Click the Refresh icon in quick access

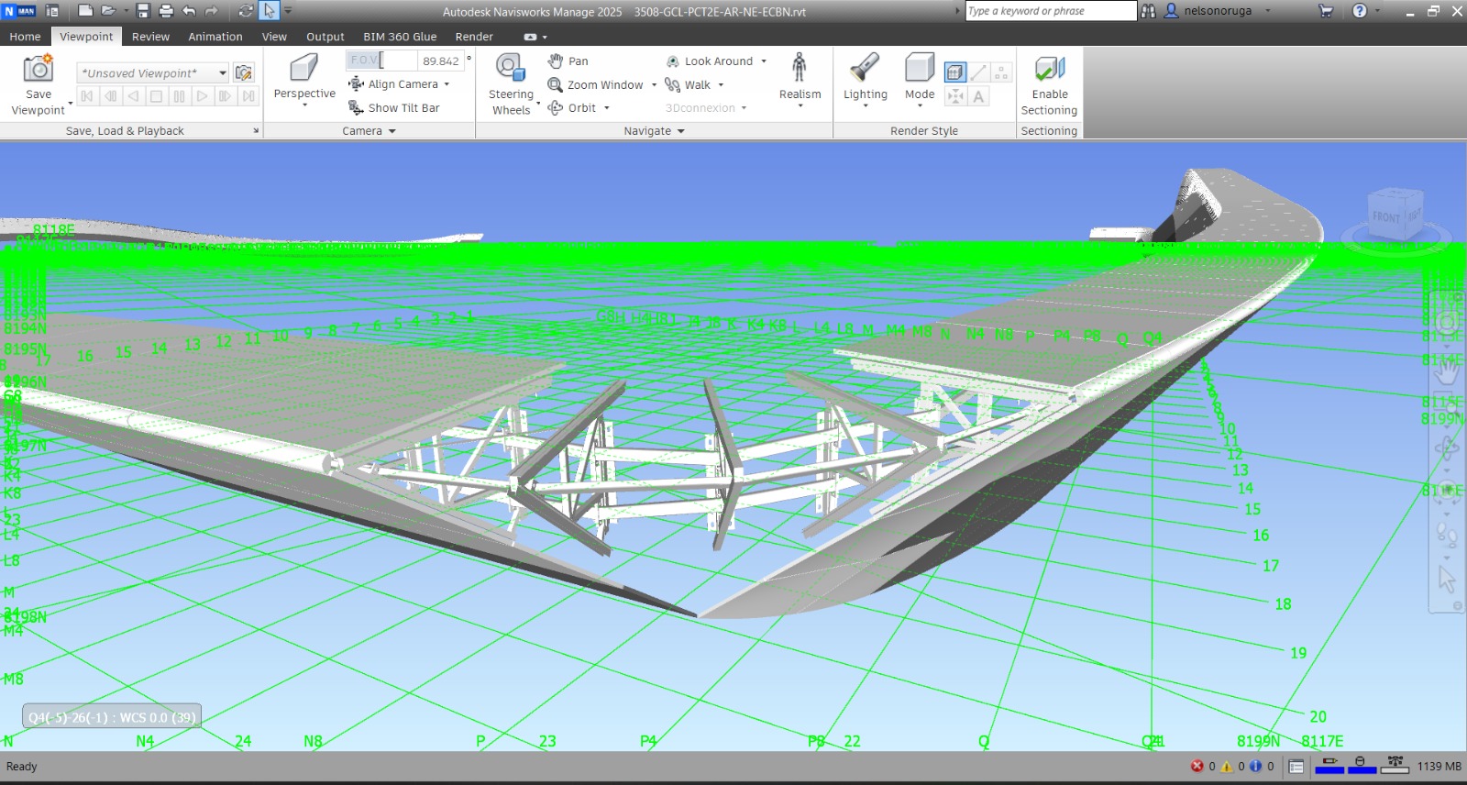point(246,11)
